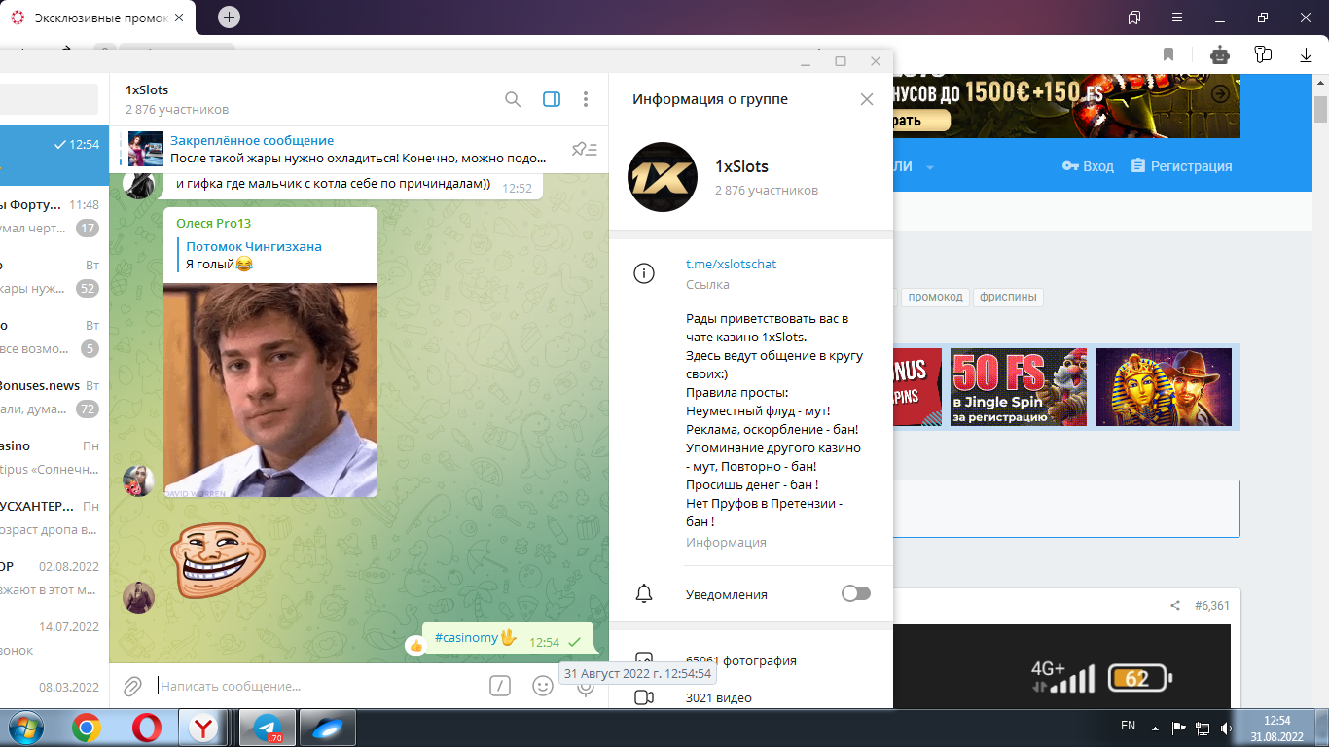Click the share icon on post #6,361

tap(1175, 606)
